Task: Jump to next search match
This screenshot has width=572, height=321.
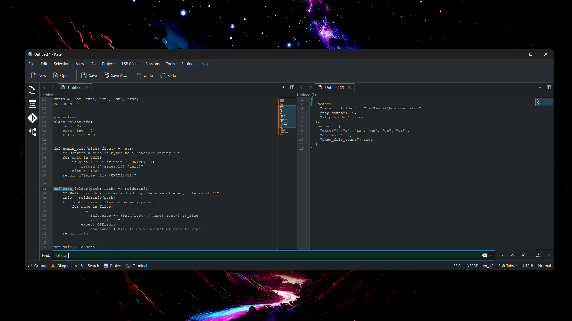Action: coord(502,255)
